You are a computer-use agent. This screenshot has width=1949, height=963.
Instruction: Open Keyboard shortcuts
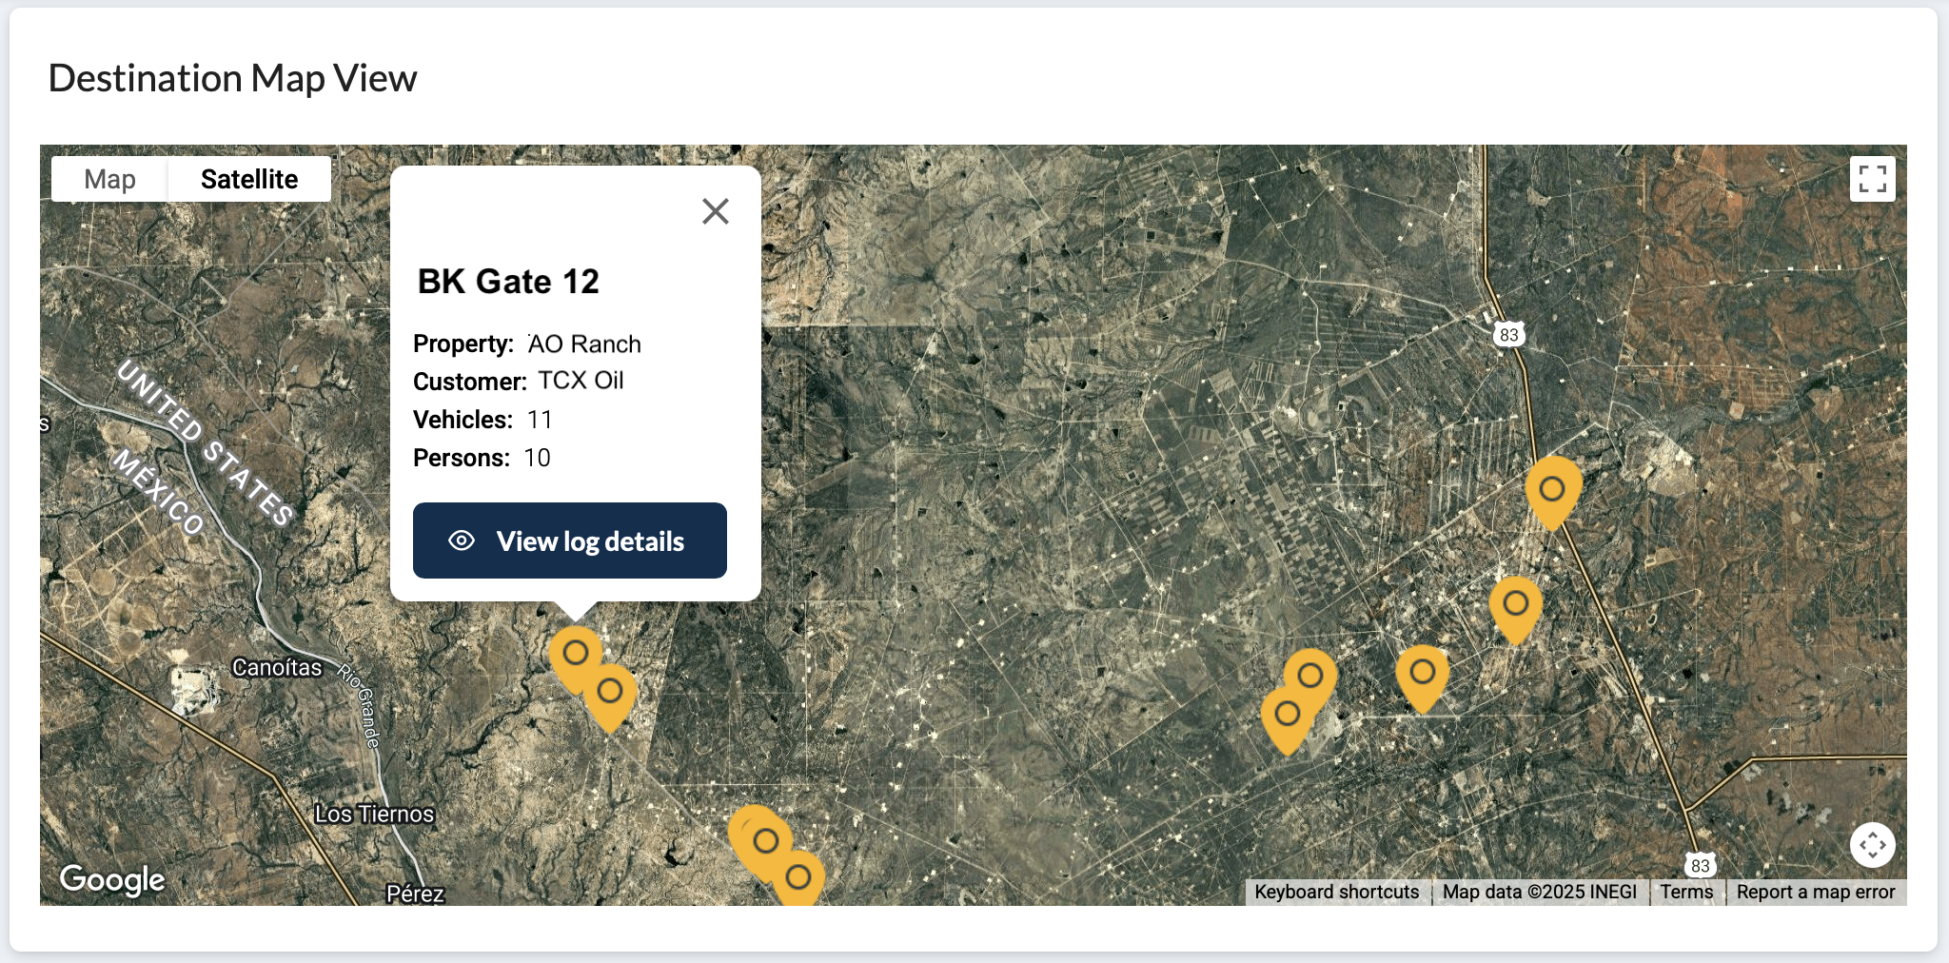click(x=1336, y=892)
